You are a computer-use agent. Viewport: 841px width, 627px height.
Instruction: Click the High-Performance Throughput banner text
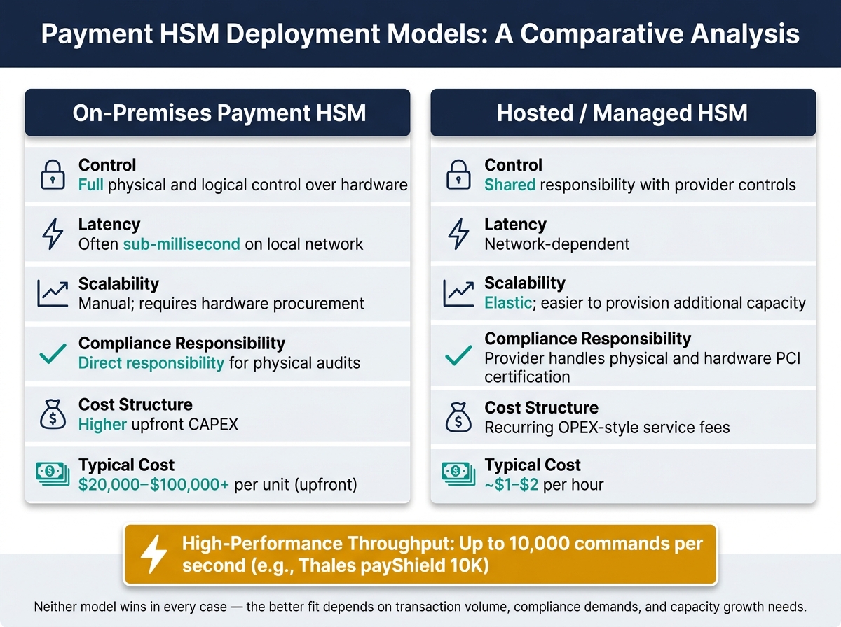(442, 554)
